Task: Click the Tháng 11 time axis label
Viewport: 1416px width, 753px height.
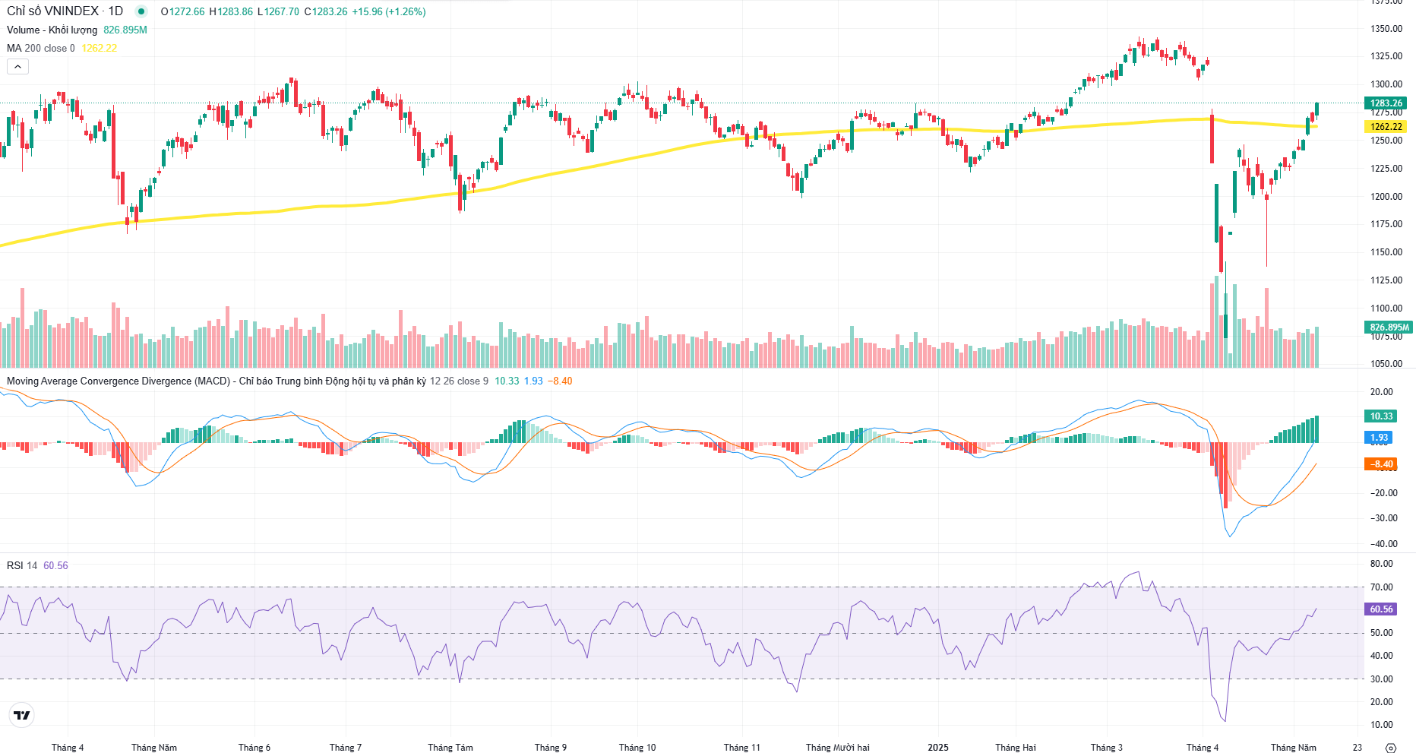Action: 742,748
